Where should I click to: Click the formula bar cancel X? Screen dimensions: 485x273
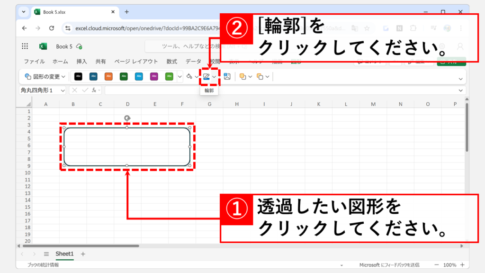coord(74,90)
